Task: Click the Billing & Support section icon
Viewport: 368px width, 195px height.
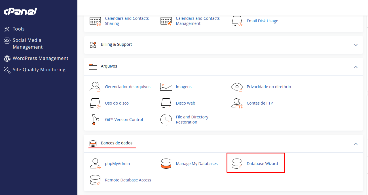Action: pyautogui.click(x=93, y=45)
